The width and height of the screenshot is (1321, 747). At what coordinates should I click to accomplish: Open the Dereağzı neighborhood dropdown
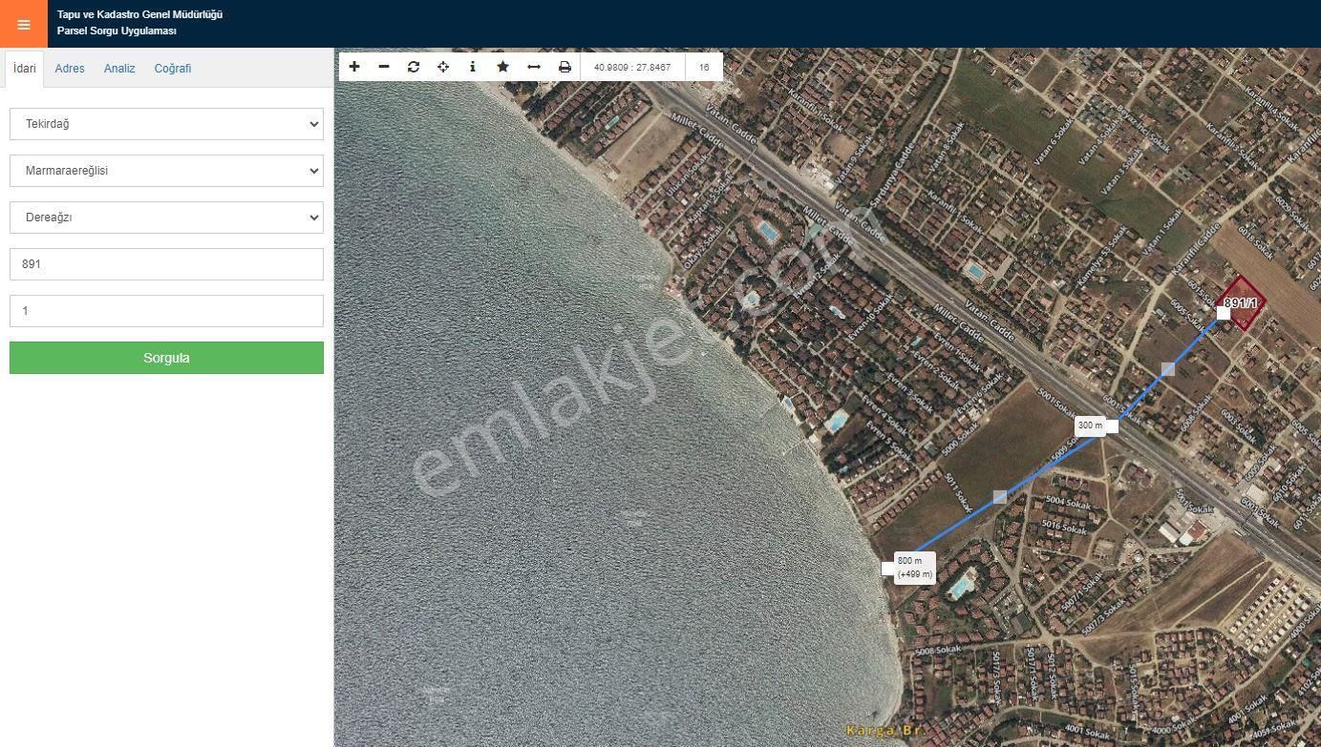coord(166,218)
